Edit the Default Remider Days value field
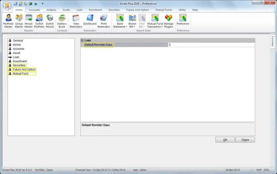The height and width of the screenshot is (174, 277). pos(211,45)
